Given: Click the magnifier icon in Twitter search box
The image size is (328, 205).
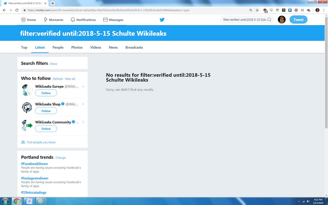Looking at the screenshot, I should click(x=269, y=20).
